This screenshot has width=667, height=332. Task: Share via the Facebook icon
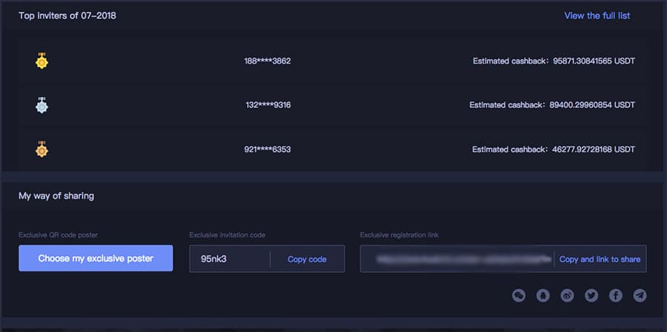pyautogui.click(x=615, y=296)
